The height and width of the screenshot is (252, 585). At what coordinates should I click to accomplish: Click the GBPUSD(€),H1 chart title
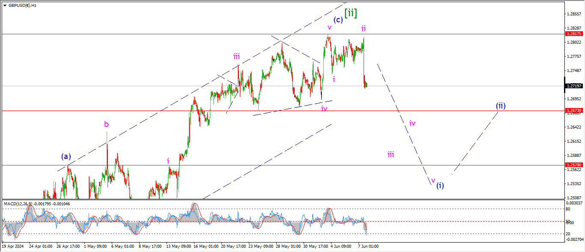[x=22, y=6]
